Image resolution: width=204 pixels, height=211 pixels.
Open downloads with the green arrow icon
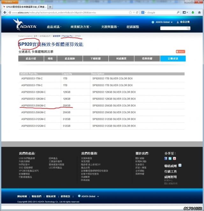click(x=193, y=12)
